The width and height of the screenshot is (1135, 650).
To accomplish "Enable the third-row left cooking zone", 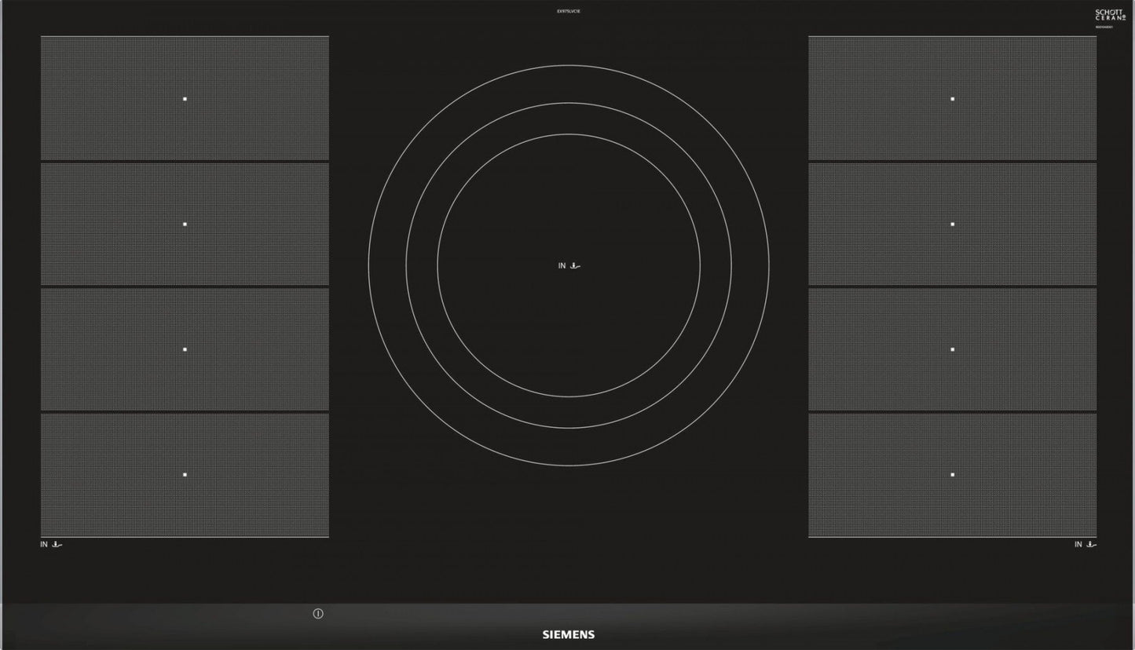I will 185,348.
